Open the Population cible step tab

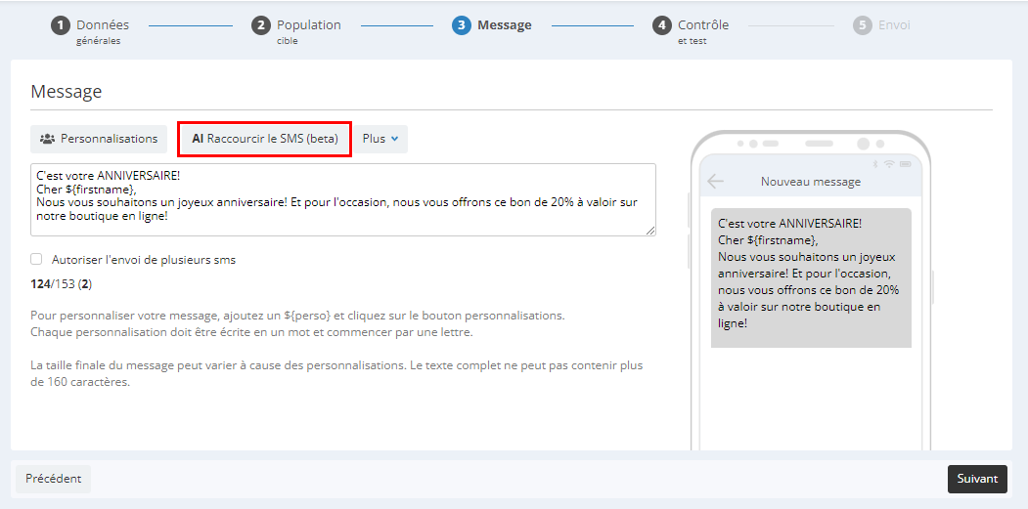click(296, 31)
